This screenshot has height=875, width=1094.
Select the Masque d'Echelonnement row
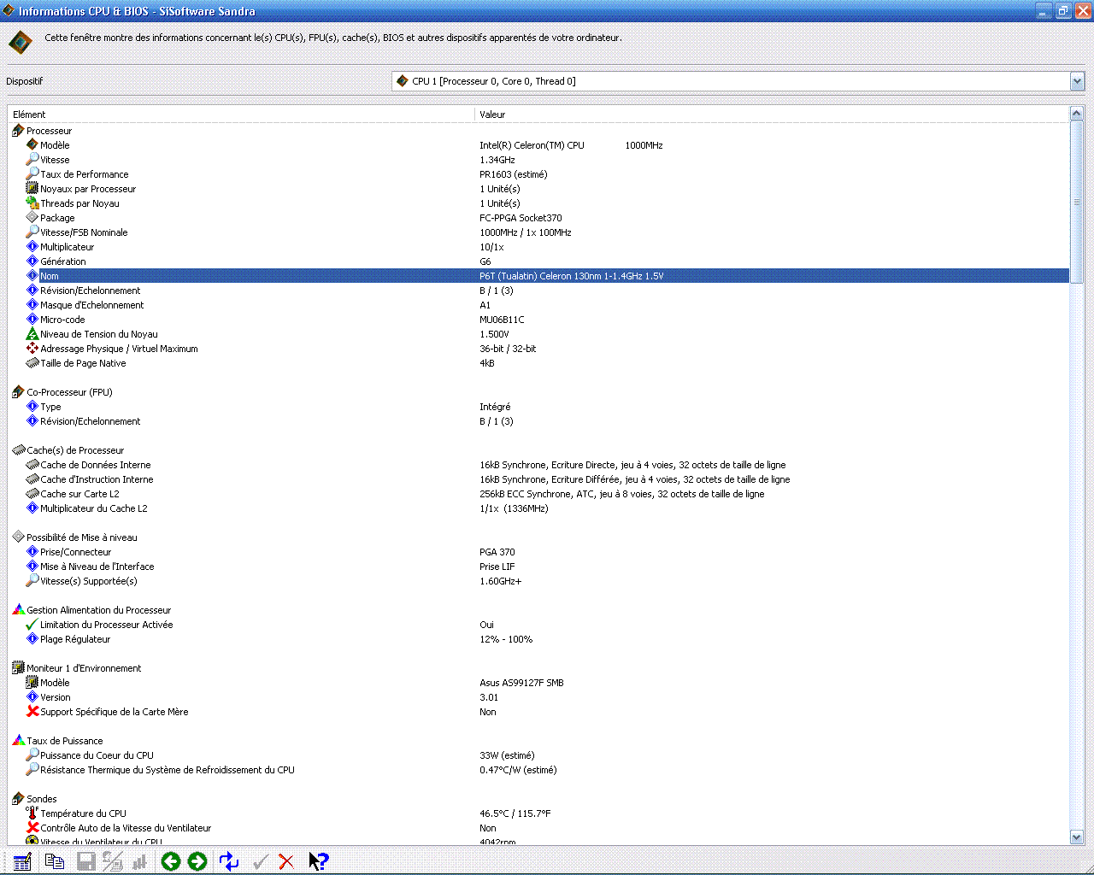point(538,305)
